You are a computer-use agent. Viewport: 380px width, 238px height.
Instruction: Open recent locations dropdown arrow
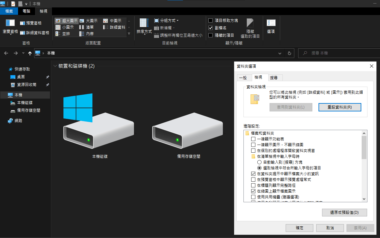coord(23,53)
